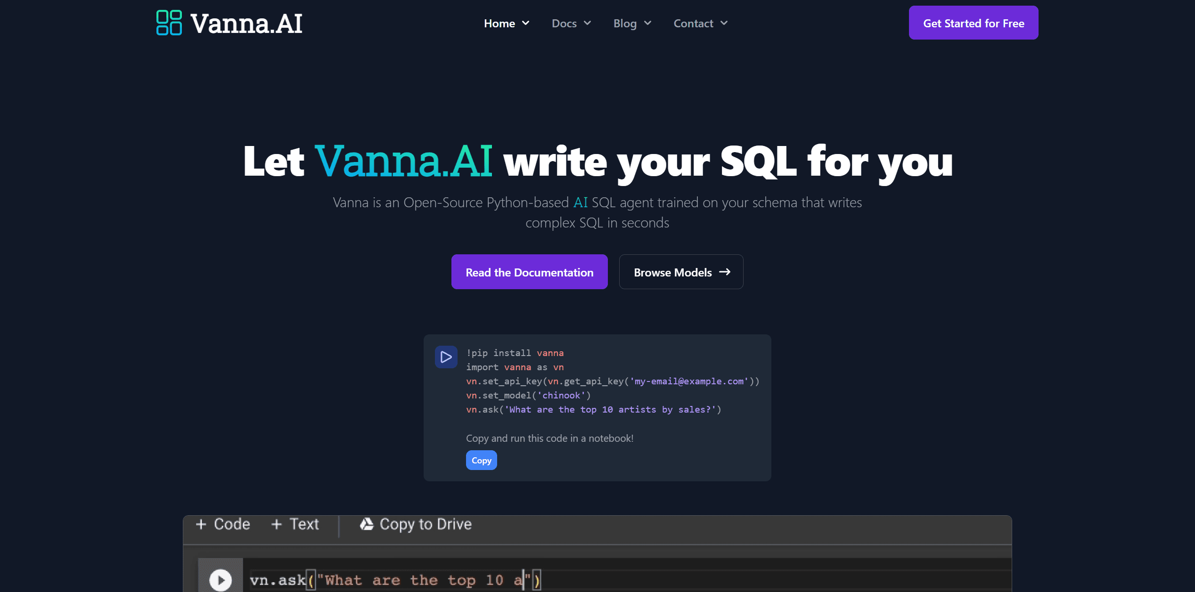Screen dimensions: 1195x592
Task: Click the play icon beside pip install code
Action: click(x=446, y=357)
